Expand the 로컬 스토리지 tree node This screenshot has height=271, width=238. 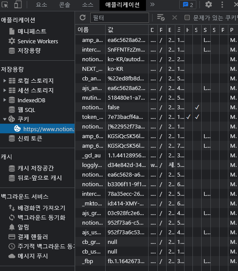5,80
